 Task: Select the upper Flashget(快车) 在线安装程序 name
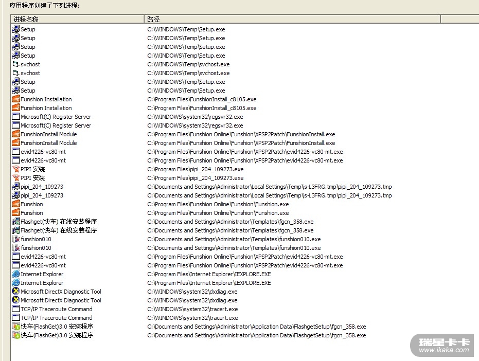59,222
